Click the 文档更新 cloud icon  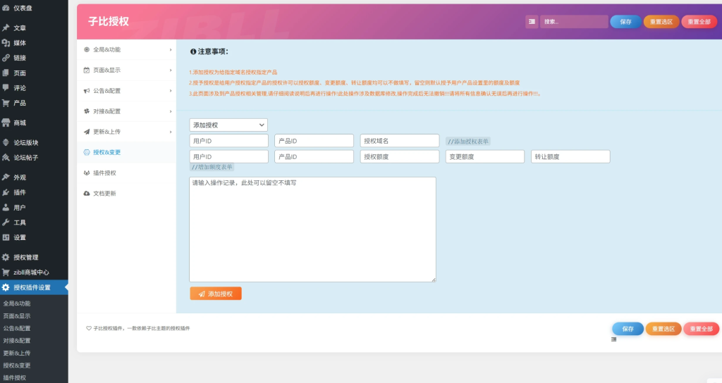coord(87,193)
